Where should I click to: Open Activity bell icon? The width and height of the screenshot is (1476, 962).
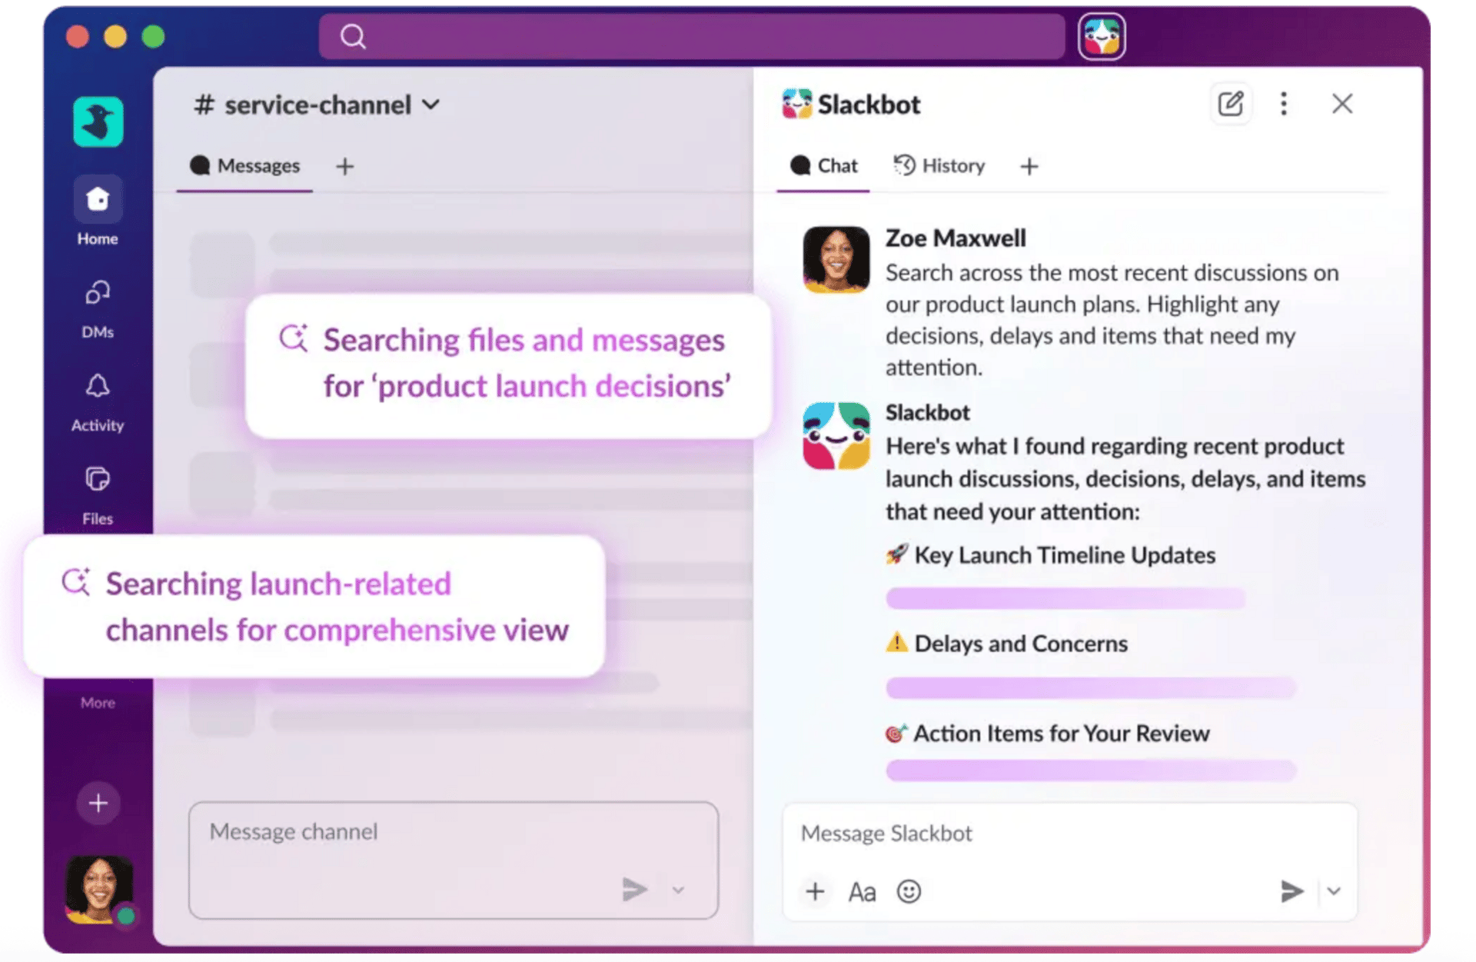[98, 387]
